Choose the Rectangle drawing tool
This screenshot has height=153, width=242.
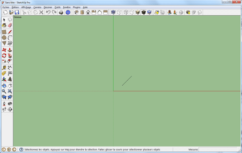click(x=4, y=32)
